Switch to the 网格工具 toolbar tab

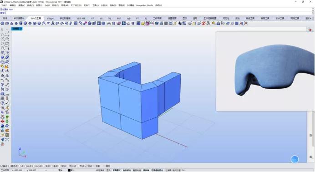point(295,18)
